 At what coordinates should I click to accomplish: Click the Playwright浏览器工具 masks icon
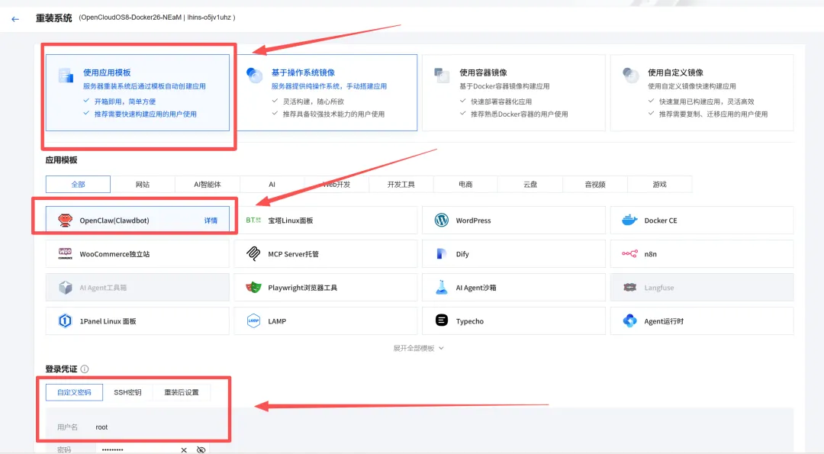point(253,288)
